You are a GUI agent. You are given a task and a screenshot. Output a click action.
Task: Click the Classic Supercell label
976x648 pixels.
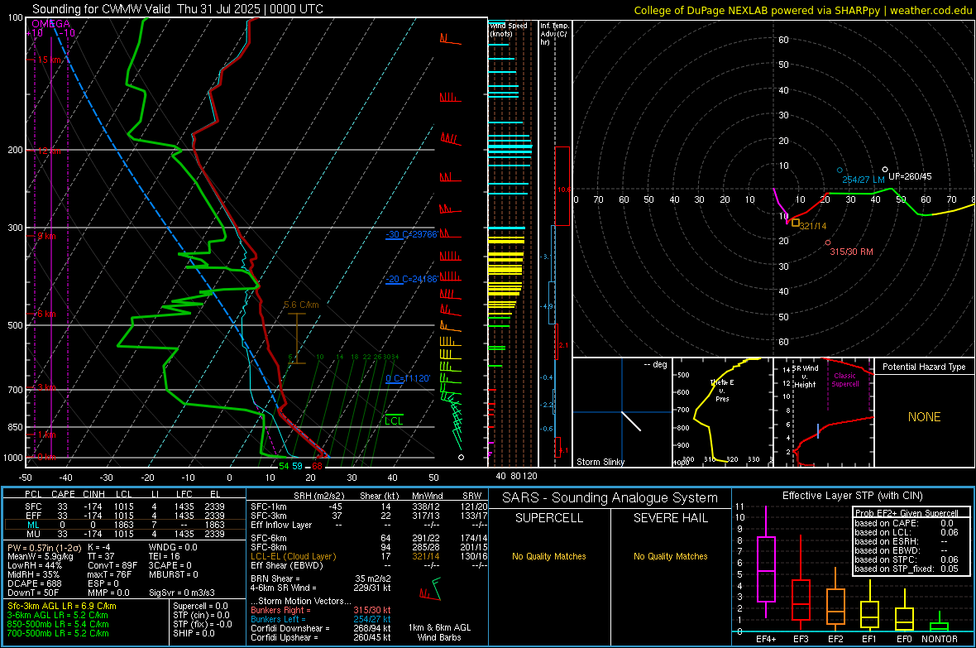[x=845, y=380]
